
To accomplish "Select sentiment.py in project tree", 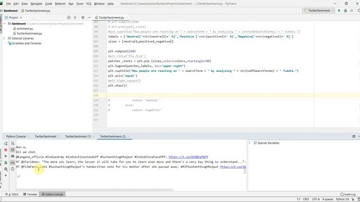I will [x=25, y=29].
